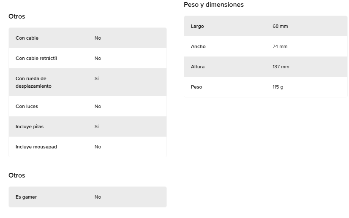Click the 'Sí' value for Incluye pilas

coord(97,126)
